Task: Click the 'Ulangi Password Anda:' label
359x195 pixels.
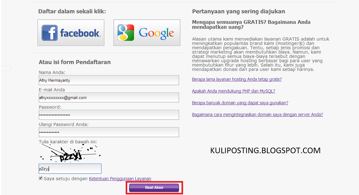Action: pos(64,124)
